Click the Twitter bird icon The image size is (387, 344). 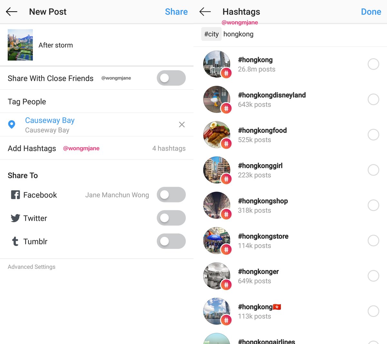click(15, 218)
